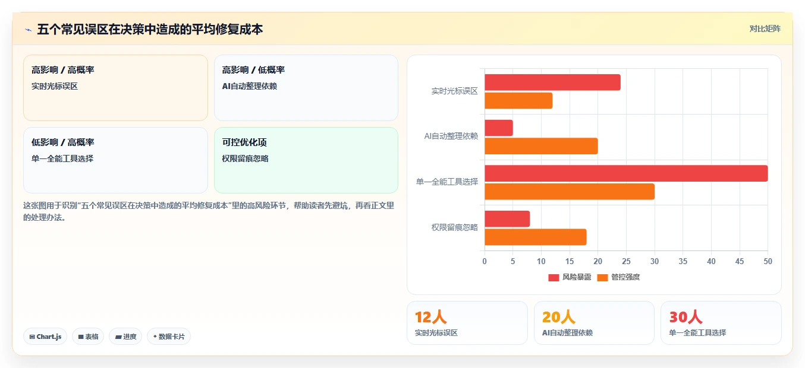
Task: Toggle the 风险暴露 legend swatch
Action: click(554, 277)
